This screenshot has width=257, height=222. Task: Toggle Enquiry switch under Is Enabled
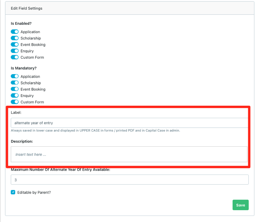[x=14, y=51]
